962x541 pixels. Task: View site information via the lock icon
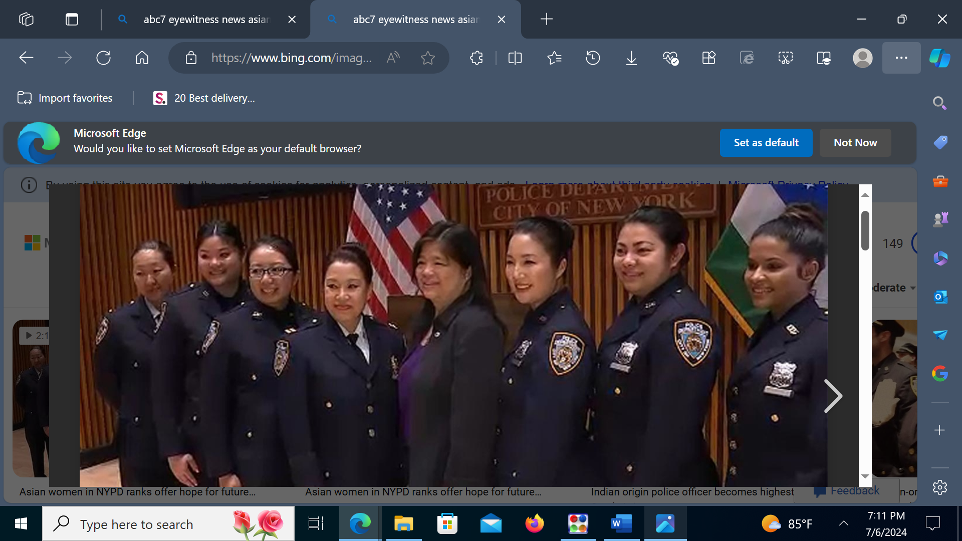(191, 58)
